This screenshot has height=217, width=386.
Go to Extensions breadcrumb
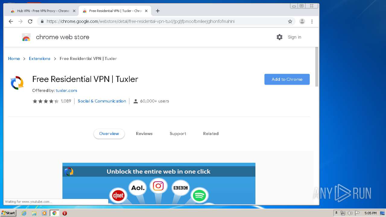click(40, 58)
